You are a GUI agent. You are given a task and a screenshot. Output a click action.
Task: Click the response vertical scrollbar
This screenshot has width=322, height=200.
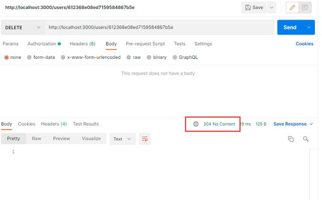click(312, 174)
